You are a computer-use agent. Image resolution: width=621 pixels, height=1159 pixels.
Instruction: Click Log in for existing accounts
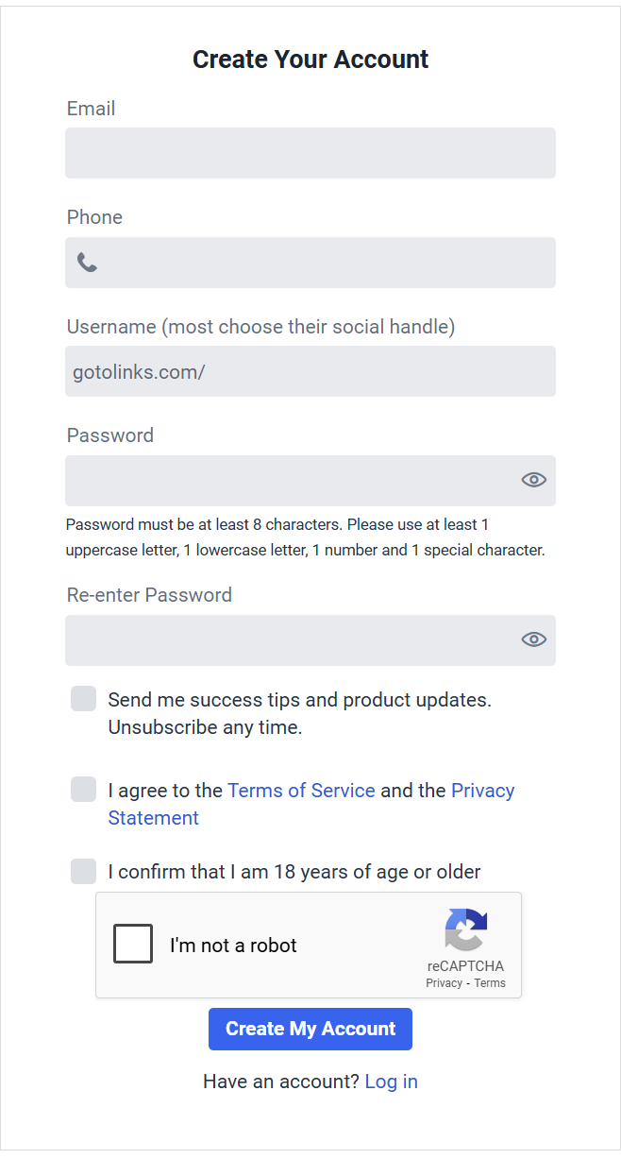391,1081
